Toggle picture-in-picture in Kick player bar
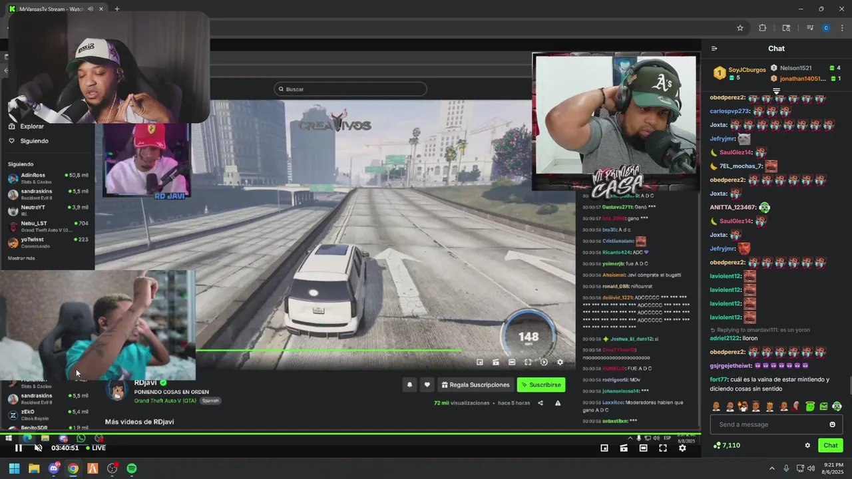Screen dimensions: 852x479 (604, 448)
